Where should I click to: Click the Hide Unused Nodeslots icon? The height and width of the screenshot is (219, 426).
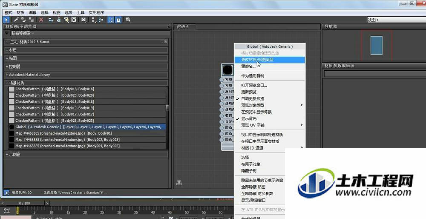pyautogui.click(x=58, y=20)
